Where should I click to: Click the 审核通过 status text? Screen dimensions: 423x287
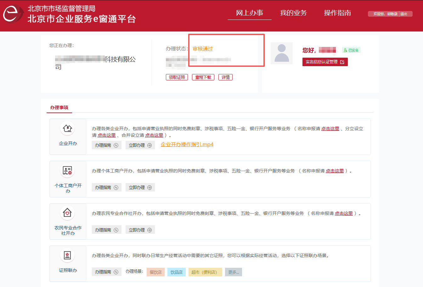pos(203,49)
